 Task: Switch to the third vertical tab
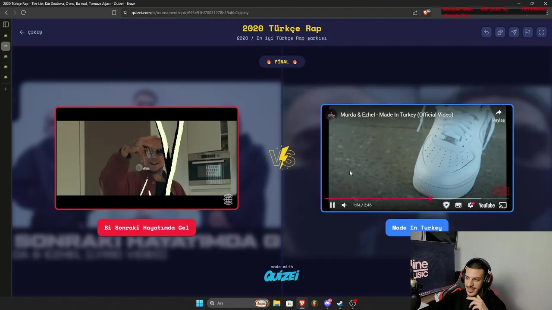(6, 56)
